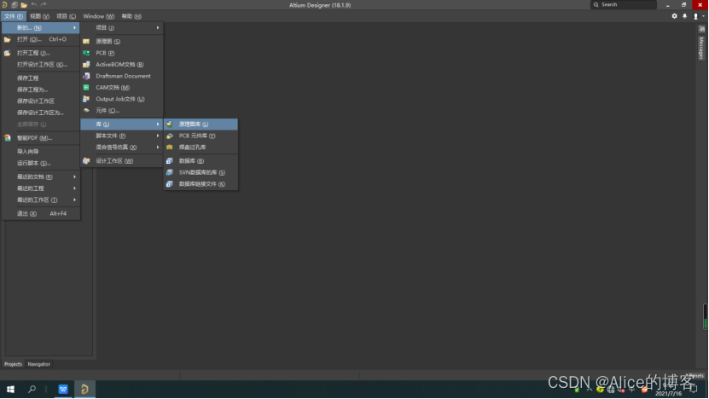Open the Messages side panel tab
This screenshot has width=709, height=399.
tap(701, 48)
